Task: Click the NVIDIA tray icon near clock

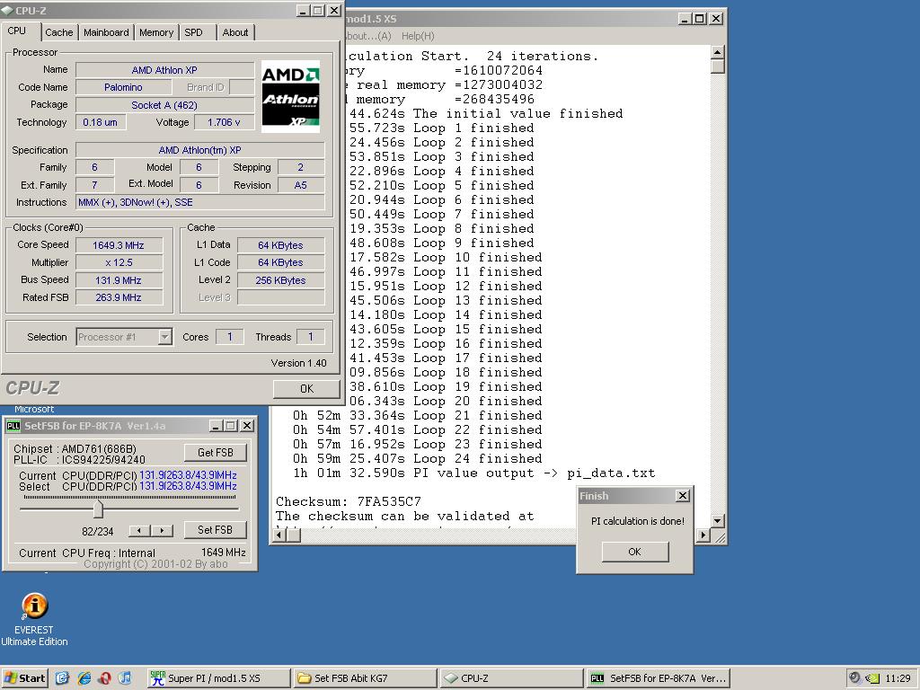Action: point(872,678)
